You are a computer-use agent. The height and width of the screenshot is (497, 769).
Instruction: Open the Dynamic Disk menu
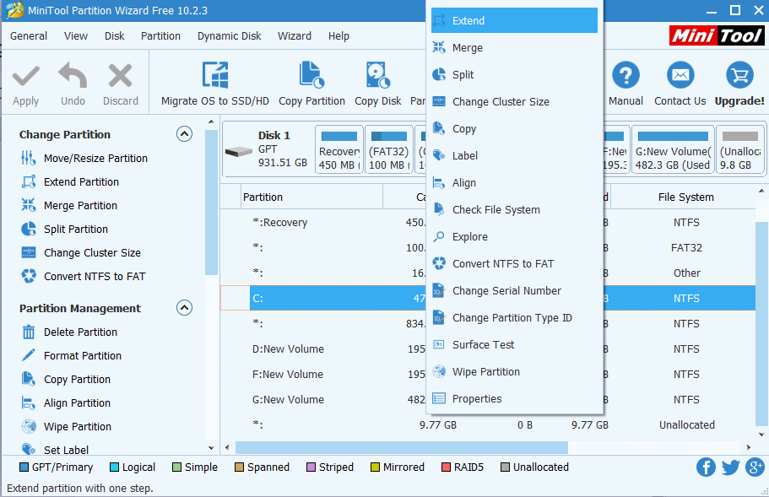(229, 35)
